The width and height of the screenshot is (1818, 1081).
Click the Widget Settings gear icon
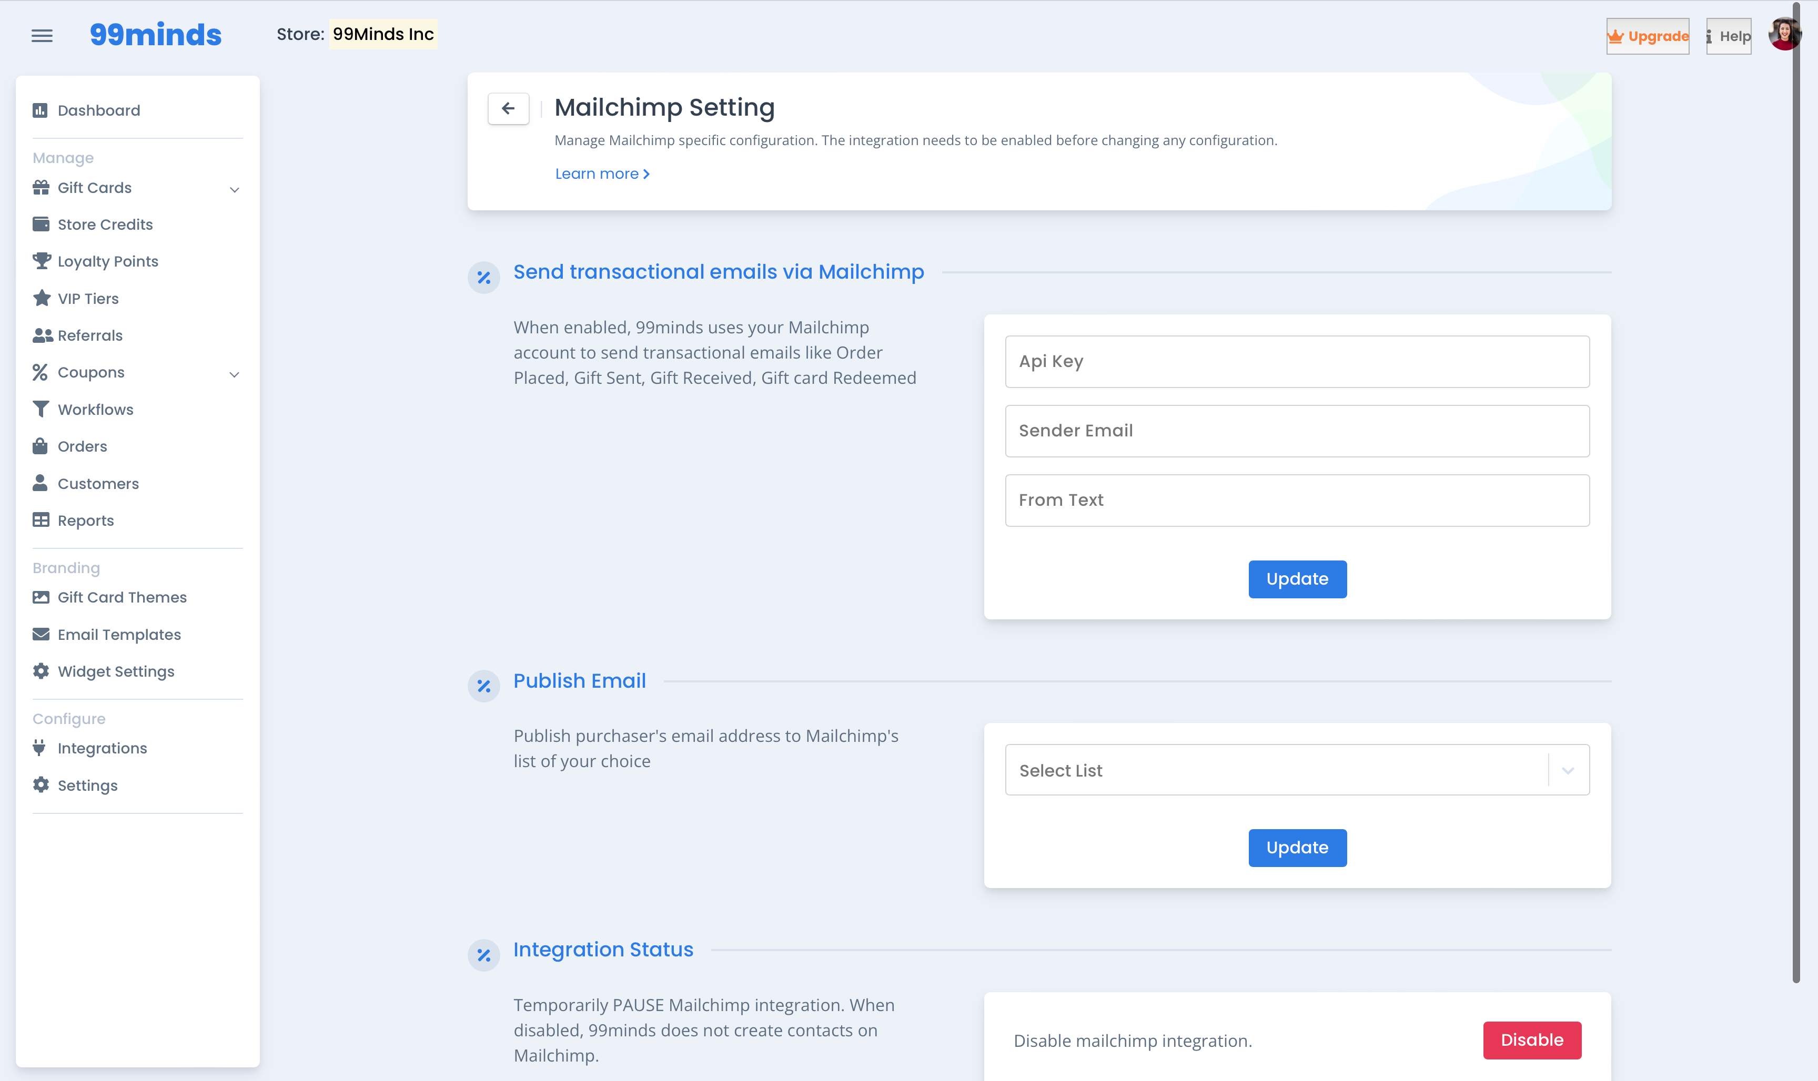41,671
